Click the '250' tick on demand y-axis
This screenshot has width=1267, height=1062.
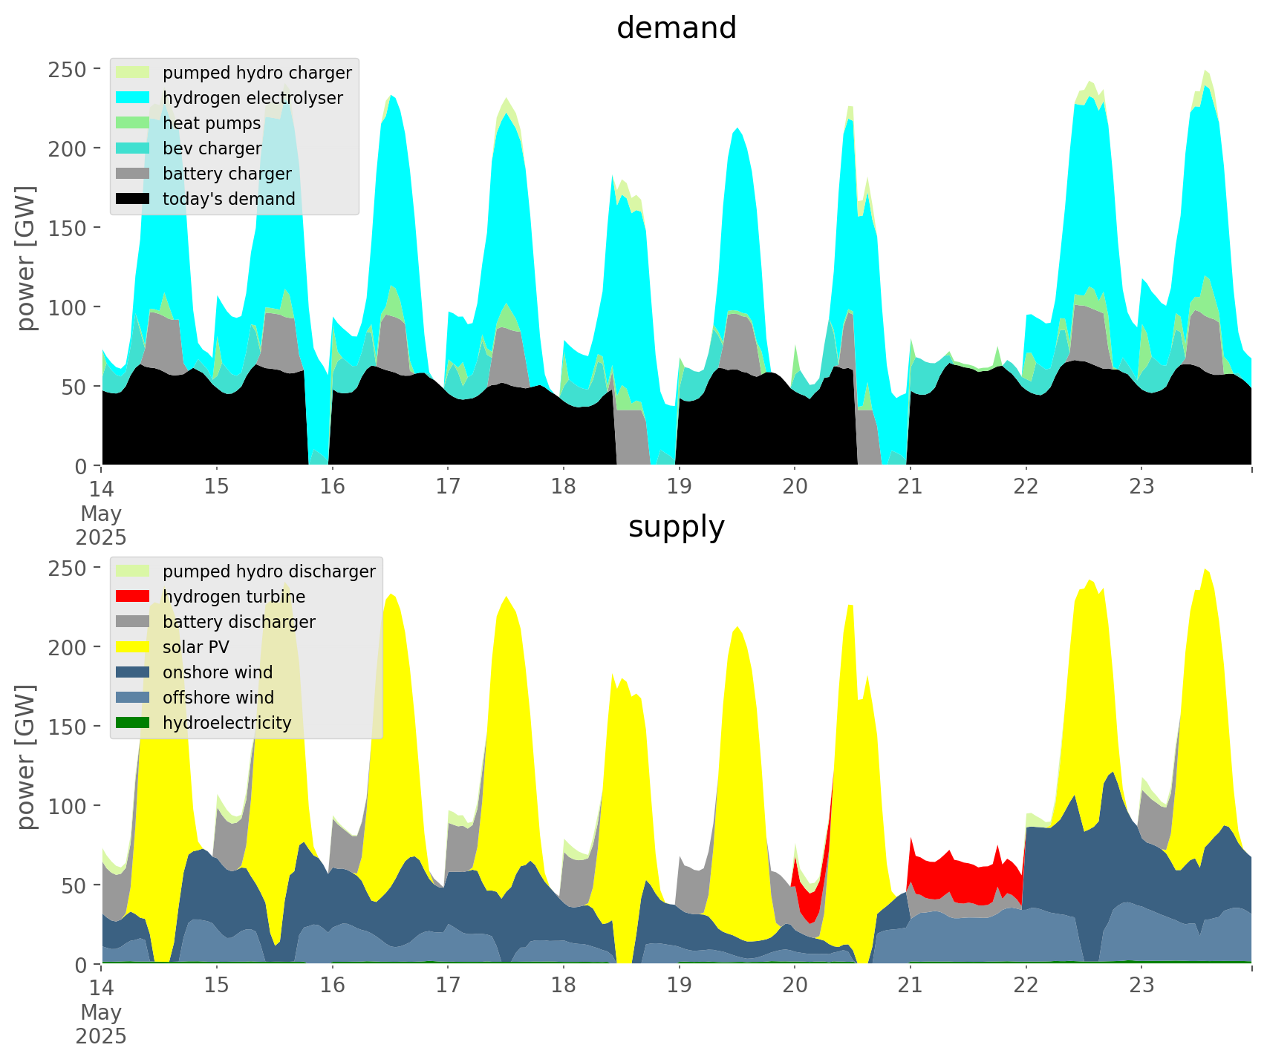pyautogui.click(x=68, y=70)
